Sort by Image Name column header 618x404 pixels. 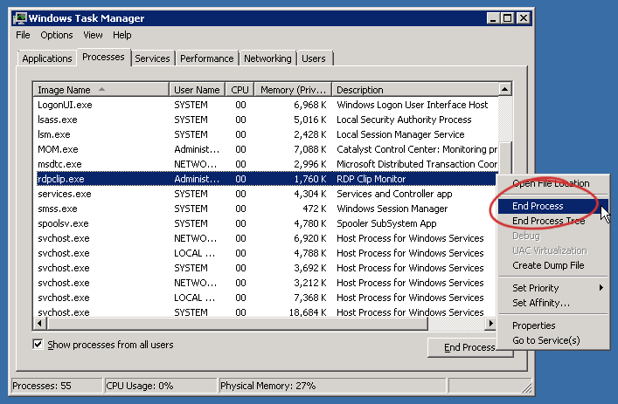[x=101, y=90]
